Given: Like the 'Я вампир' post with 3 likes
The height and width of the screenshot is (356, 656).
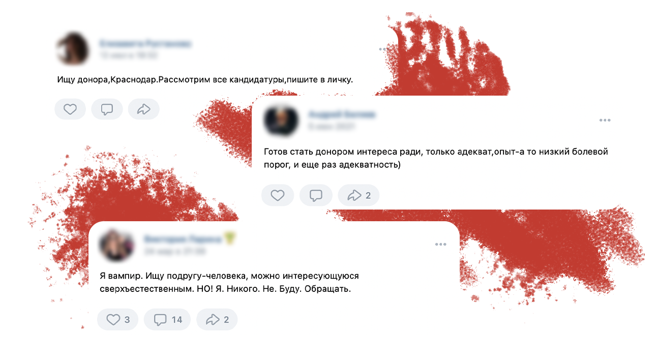Looking at the screenshot, I should click(x=118, y=319).
